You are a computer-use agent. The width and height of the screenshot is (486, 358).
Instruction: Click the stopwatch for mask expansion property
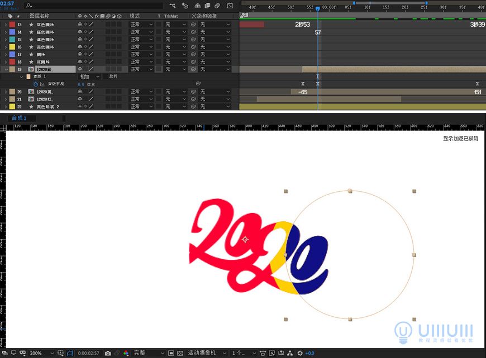pos(35,84)
